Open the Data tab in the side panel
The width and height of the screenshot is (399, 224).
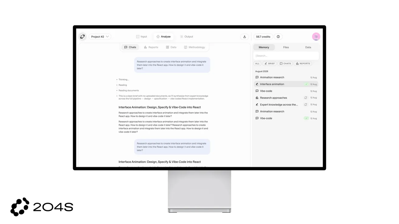[x=308, y=47]
